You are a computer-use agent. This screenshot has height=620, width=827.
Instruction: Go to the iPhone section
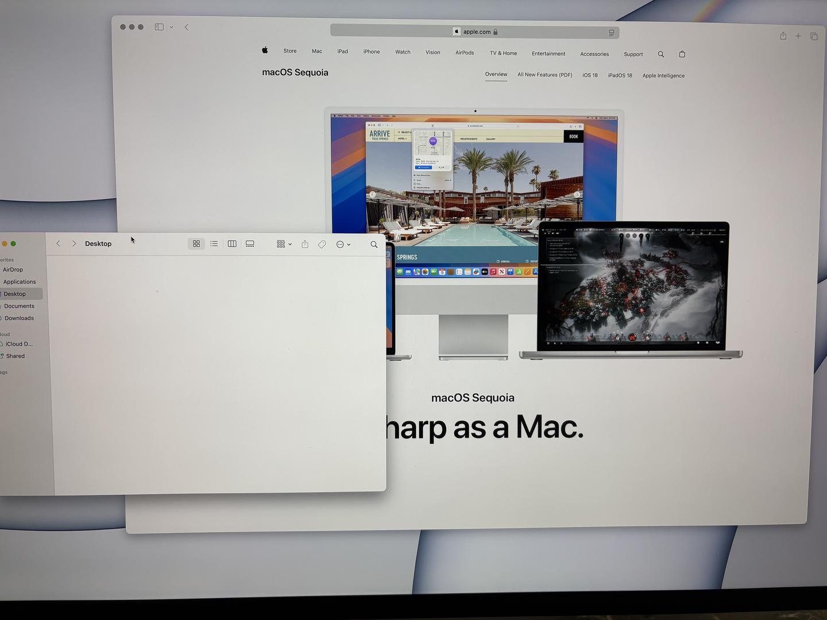pos(372,52)
